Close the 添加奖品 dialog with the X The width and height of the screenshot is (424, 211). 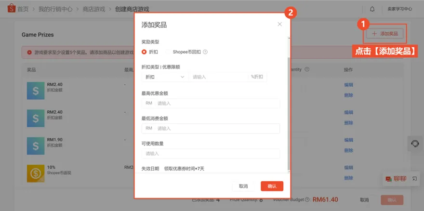point(279,25)
